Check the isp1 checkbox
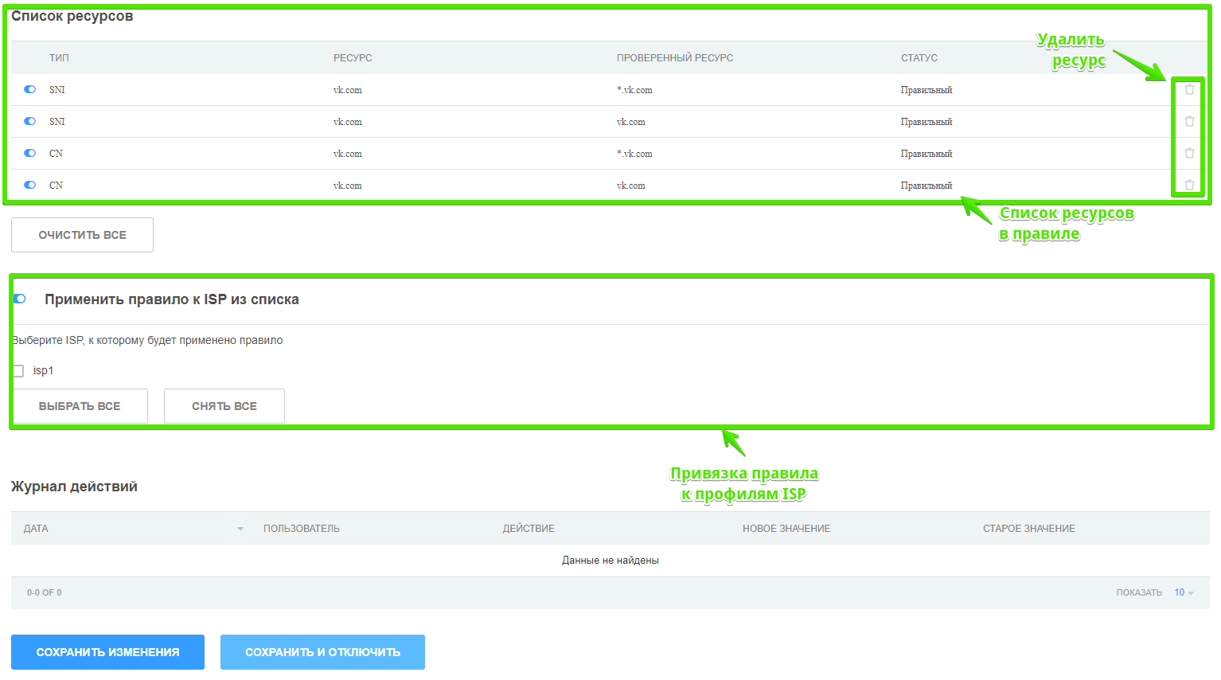Screen dimensions: 1221x680 tap(18, 371)
